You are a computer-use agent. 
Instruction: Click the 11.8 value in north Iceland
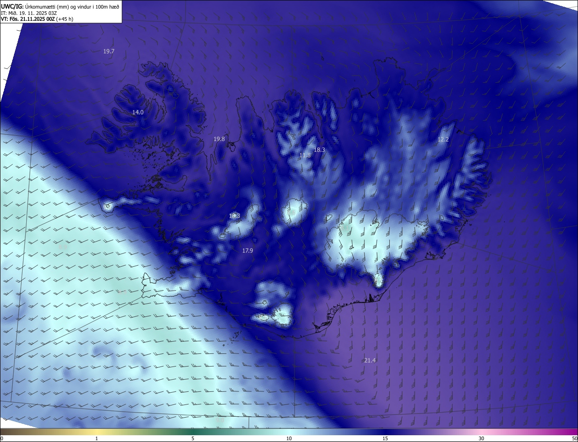click(x=305, y=155)
